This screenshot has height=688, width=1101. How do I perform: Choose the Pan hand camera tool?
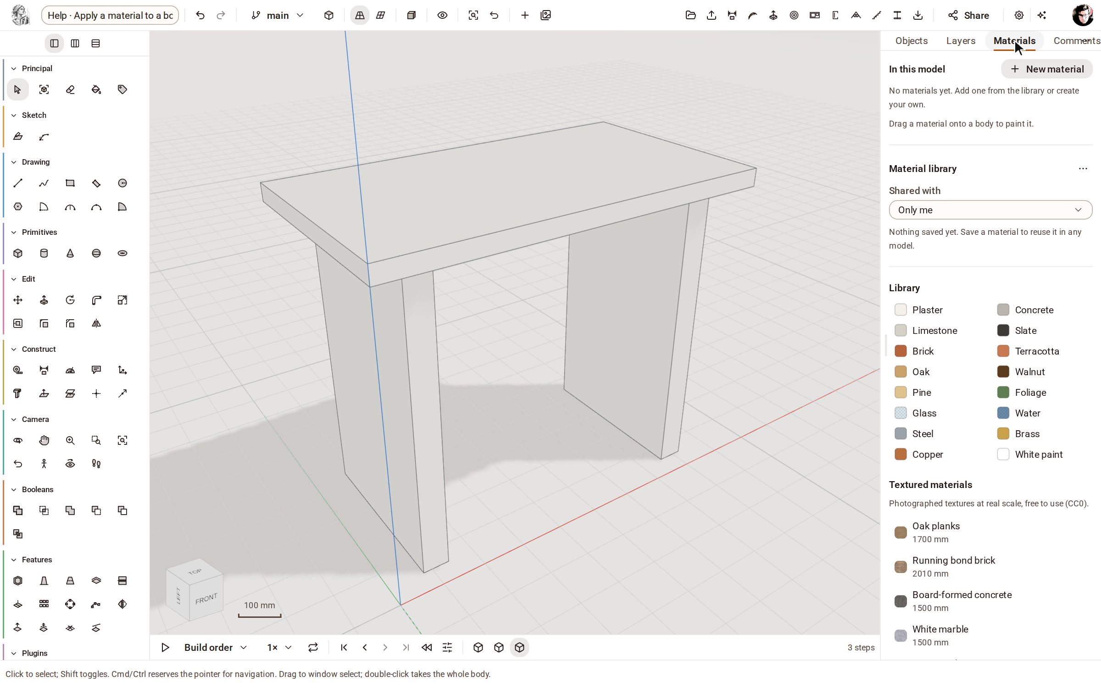[x=44, y=440]
